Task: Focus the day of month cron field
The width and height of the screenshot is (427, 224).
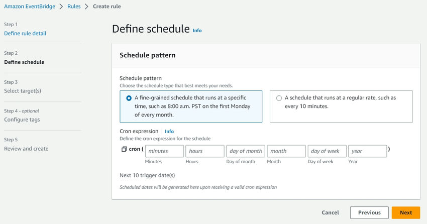Action: 246,151
